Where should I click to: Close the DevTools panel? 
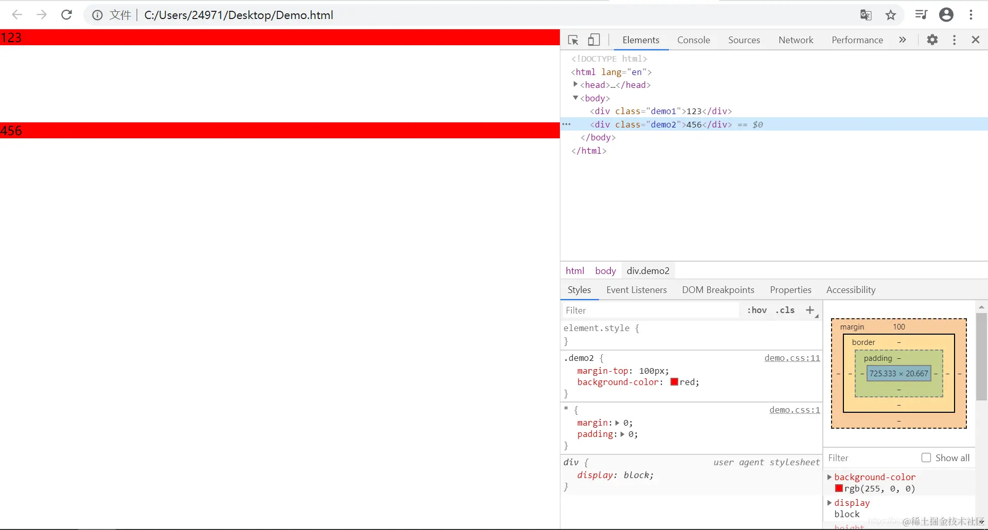[x=976, y=40]
